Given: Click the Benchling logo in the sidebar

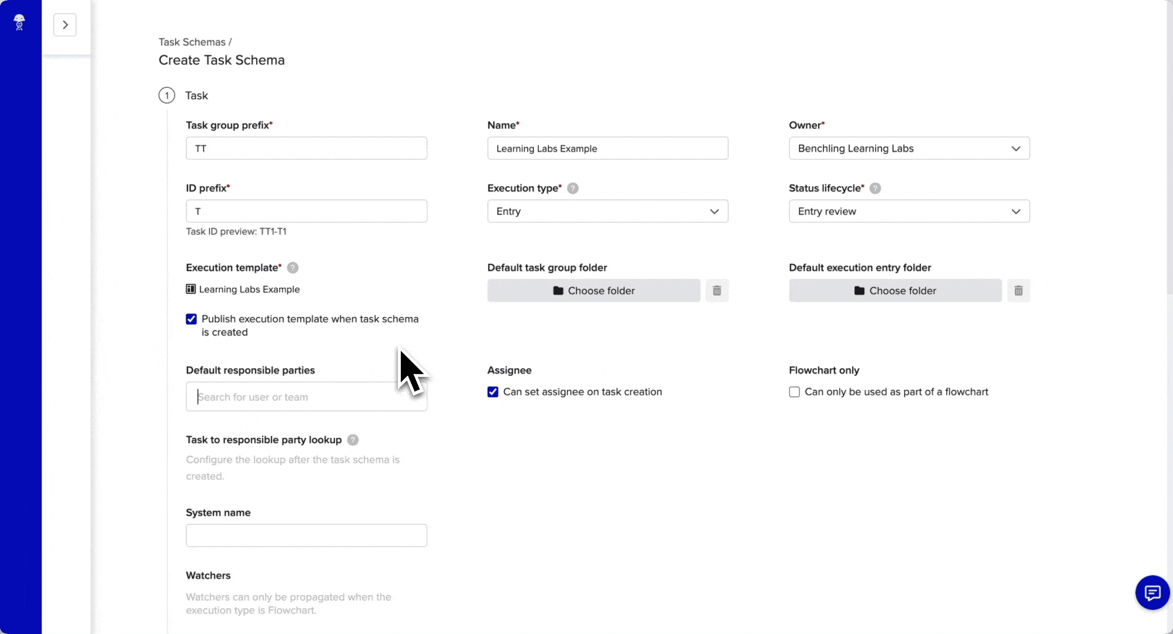Looking at the screenshot, I should click(x=19, y=22).
